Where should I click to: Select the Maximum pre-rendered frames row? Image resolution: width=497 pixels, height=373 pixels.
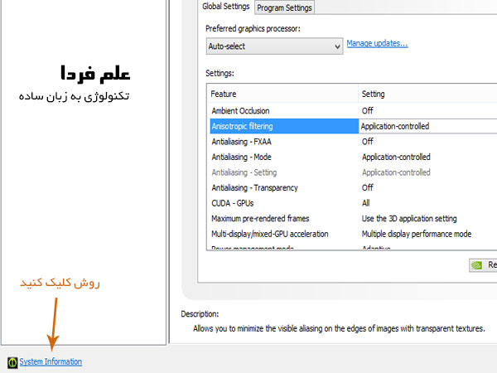tap(260, 219)
